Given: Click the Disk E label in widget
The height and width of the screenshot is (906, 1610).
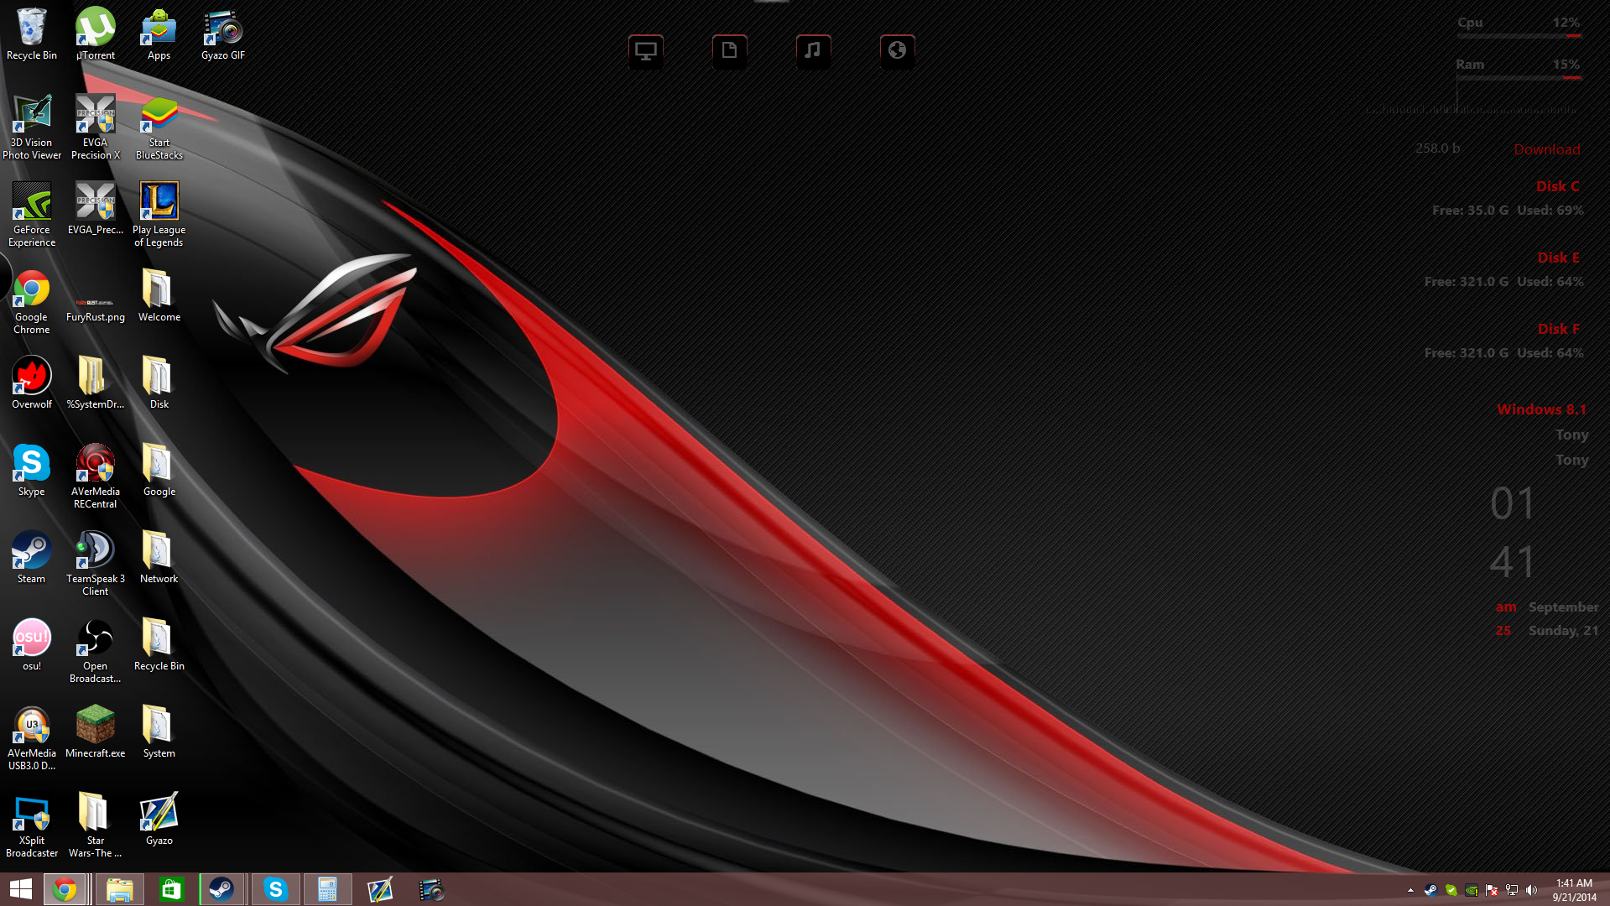Looking at the screenshot, I should tap(1558, 258).
